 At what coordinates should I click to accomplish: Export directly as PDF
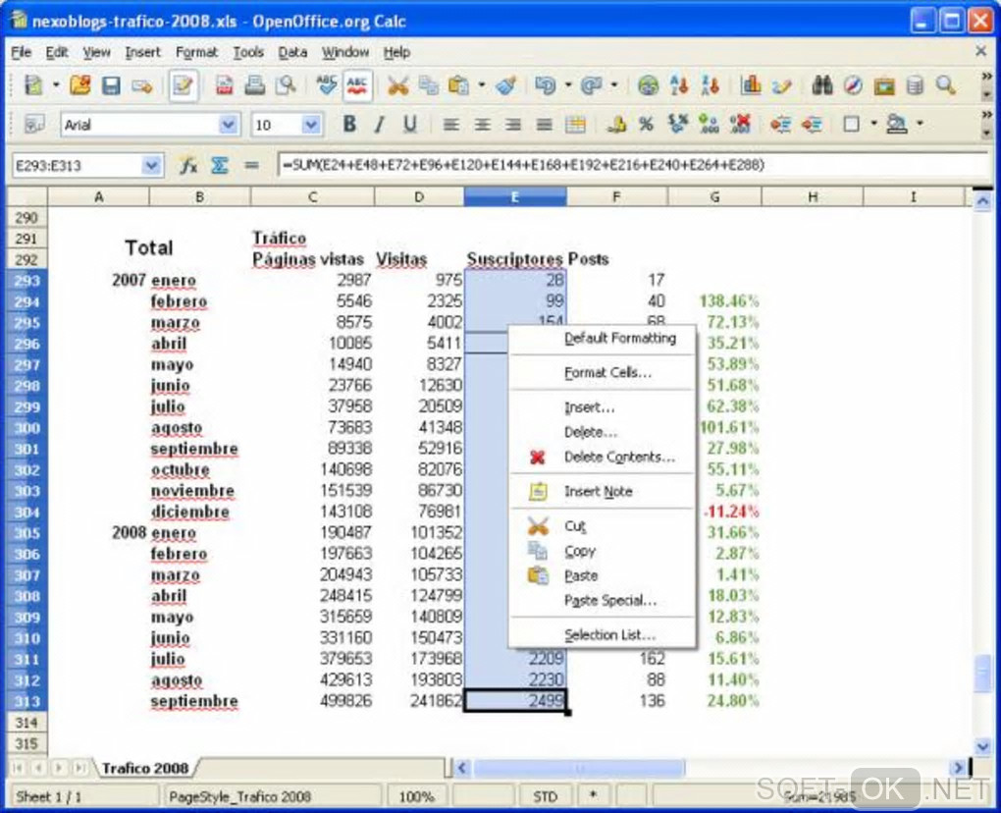point(224,85)
